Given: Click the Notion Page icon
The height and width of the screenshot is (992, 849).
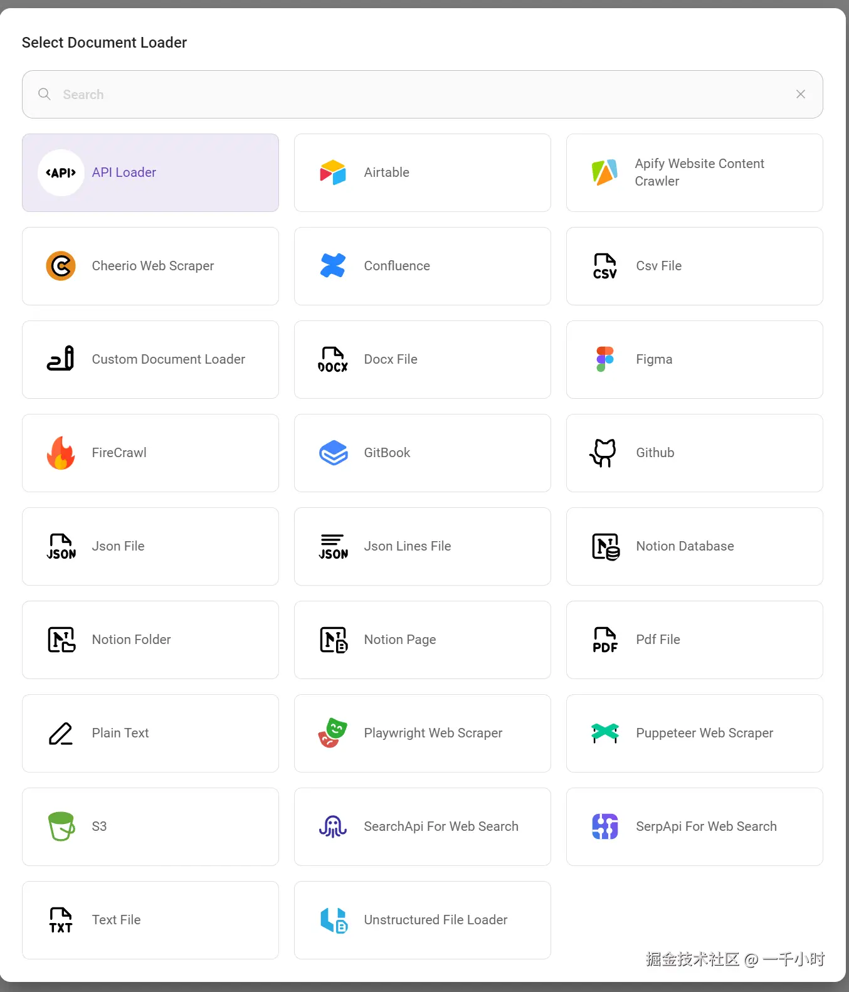Looking at the screenshot, I should click(x=334, y=640).
